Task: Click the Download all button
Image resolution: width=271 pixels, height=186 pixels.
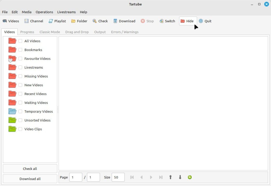Action: click(x=30, y=179)
